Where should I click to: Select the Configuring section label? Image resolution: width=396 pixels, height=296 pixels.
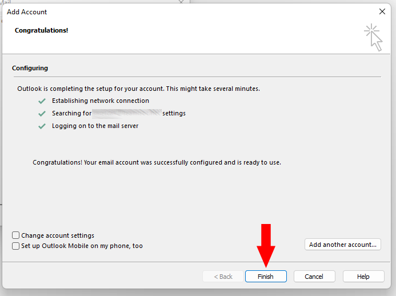click(30, 68)
